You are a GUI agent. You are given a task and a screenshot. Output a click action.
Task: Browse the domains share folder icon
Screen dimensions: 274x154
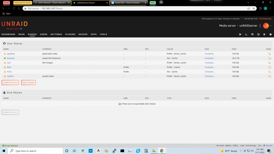tap(269, 58)
